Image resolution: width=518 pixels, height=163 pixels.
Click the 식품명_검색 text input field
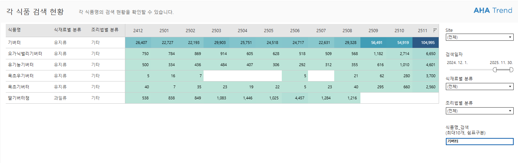[x=479, y=142]
